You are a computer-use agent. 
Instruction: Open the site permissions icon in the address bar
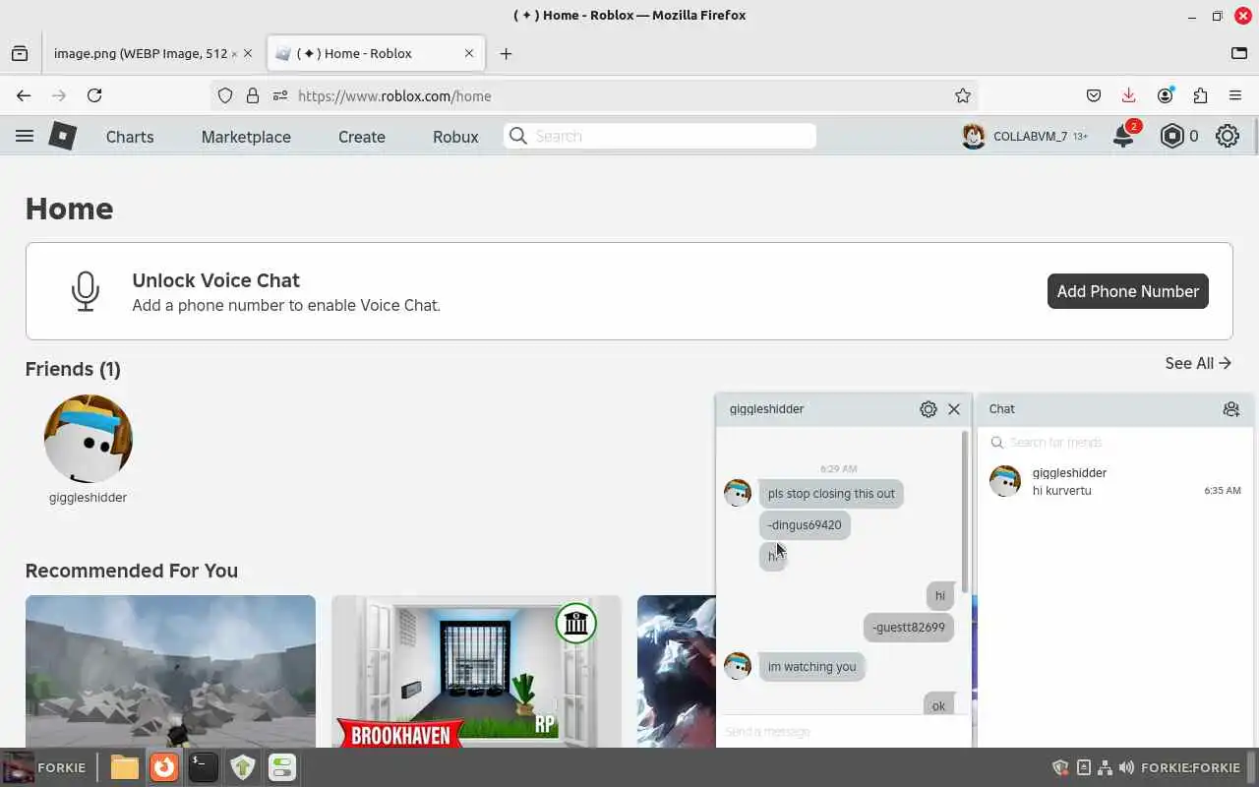point(279,95)
